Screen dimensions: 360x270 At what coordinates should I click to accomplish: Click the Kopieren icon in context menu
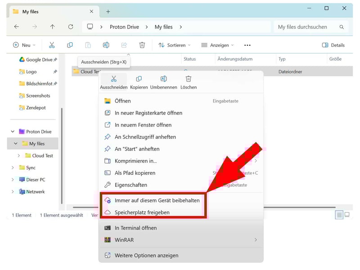click(139, 79)
